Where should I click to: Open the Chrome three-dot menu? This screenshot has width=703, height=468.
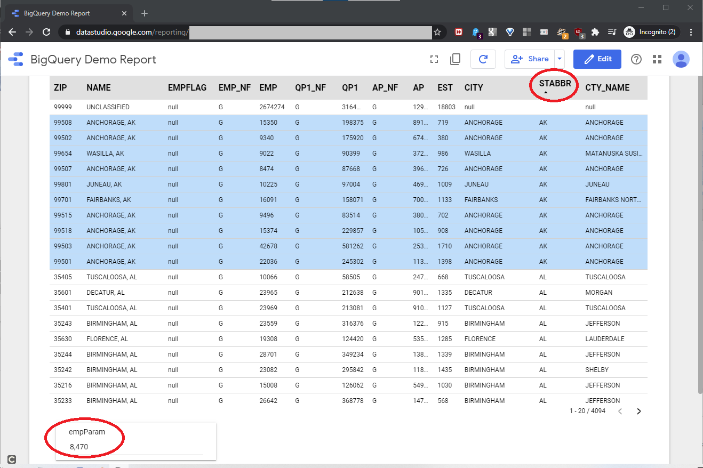692,32
